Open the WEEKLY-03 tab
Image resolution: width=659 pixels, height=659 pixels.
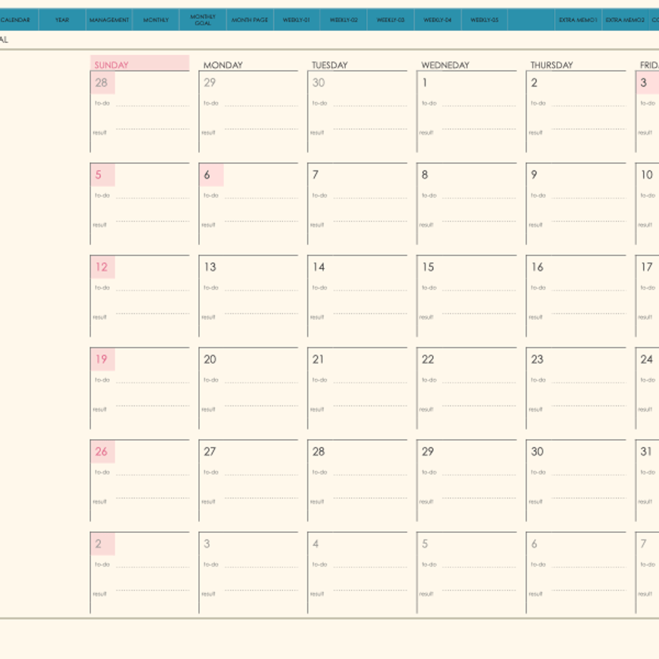(x=390, y=20)
